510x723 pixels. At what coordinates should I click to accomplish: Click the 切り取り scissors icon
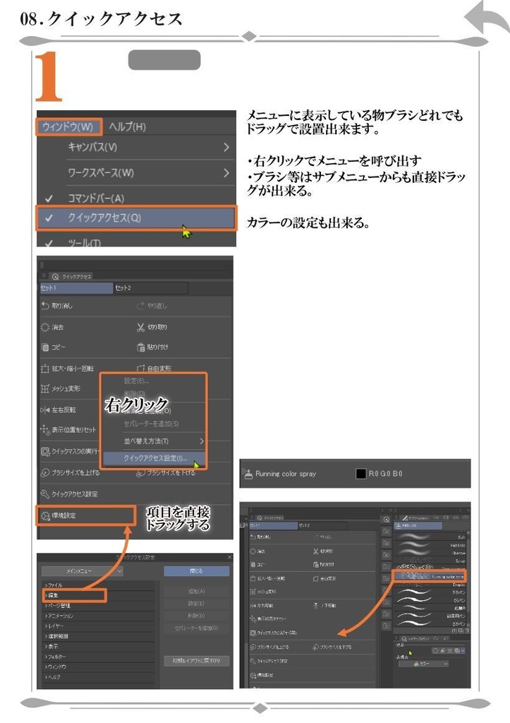pyautogui.click(x=140, y=327)
